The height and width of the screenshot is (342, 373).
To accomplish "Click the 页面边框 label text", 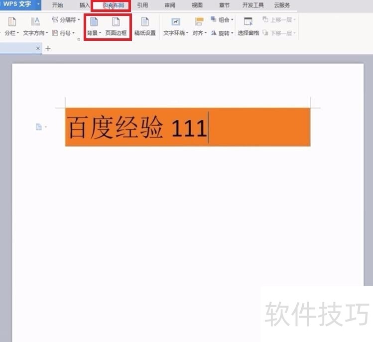I will (x=116, y=33).
